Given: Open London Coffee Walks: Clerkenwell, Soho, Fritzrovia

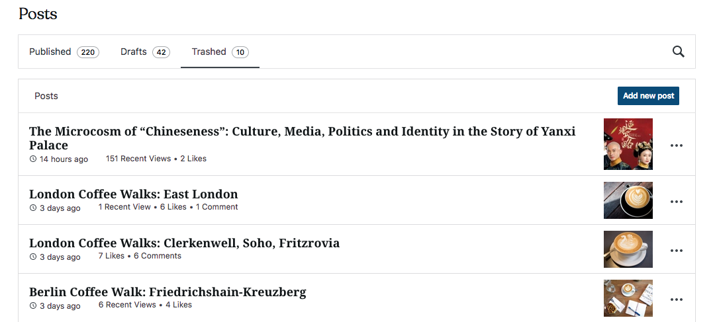Looking at the screenshot, I should (x=184, y=243).
